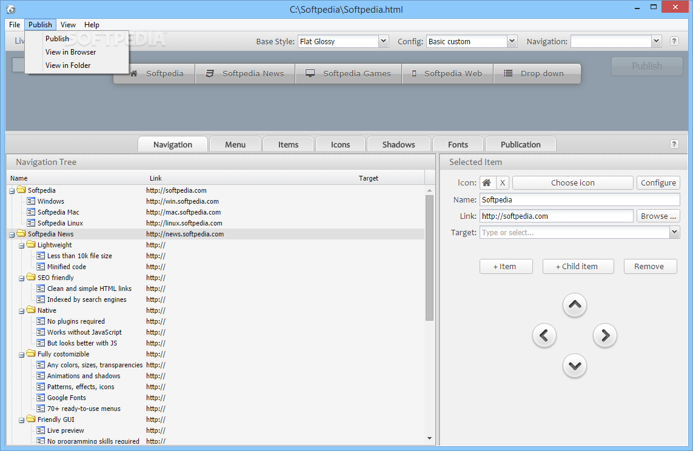
Task: Open the Navigation dropdown in top bar
Action: pyautogui.click(x=656, y=41)
